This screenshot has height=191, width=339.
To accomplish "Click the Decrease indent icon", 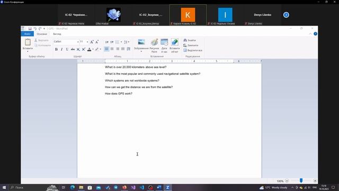I will tap(106, 42).
